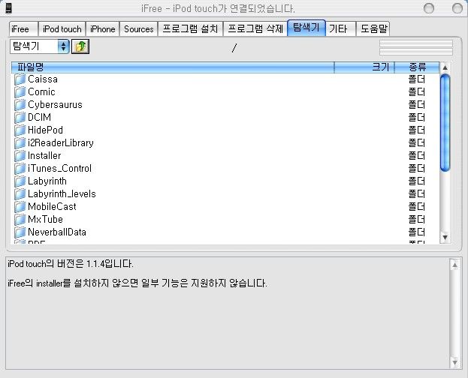
Task: Click the iFree app icon in the title bar
Action: pyautogui.click(x=9, y=8)
